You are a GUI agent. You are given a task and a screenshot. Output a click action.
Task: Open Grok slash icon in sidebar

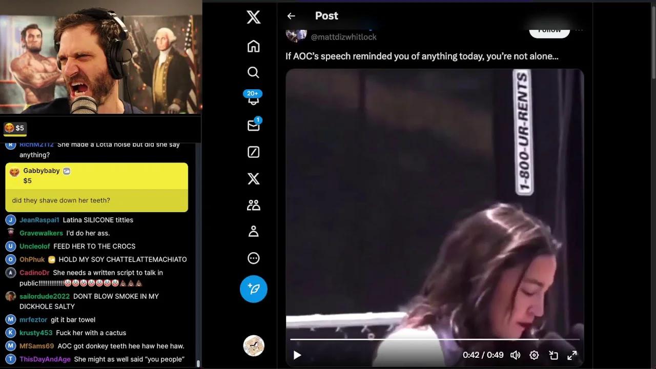coord(254,152)
